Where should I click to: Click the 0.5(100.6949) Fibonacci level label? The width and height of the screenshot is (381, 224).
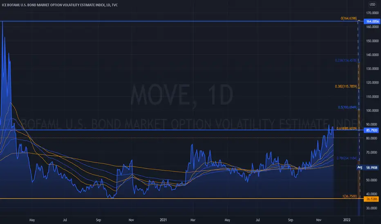[x=347, y=107]
